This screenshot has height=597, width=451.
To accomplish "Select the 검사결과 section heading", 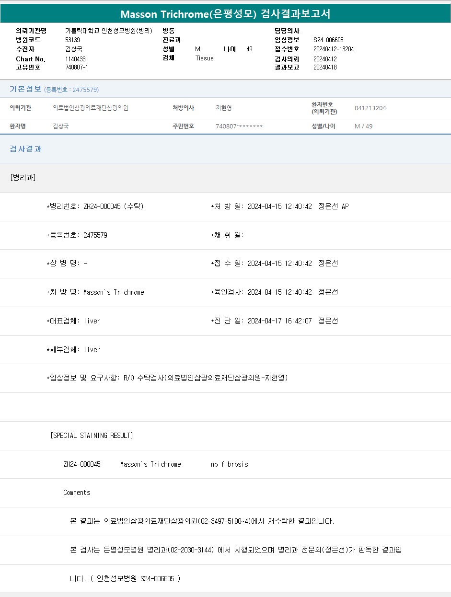I will click(25, 149).
